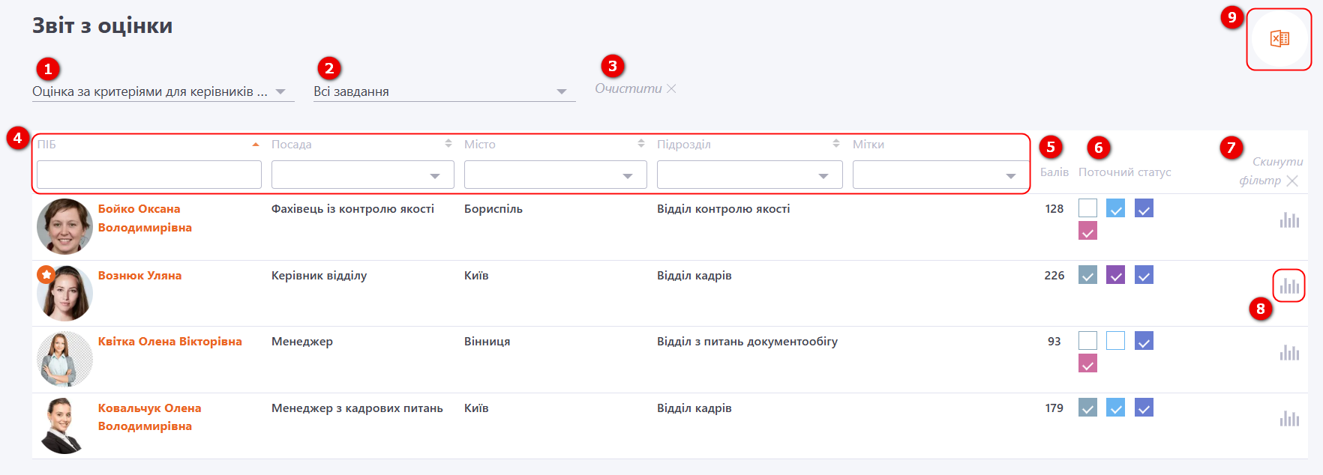
Task: Open chart icon for Бойко Оксана row
Action: pyautogui.click(x=1289, y=220)
